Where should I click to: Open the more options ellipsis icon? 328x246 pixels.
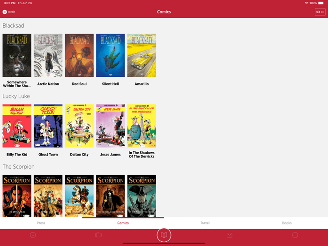click(295, 235)
